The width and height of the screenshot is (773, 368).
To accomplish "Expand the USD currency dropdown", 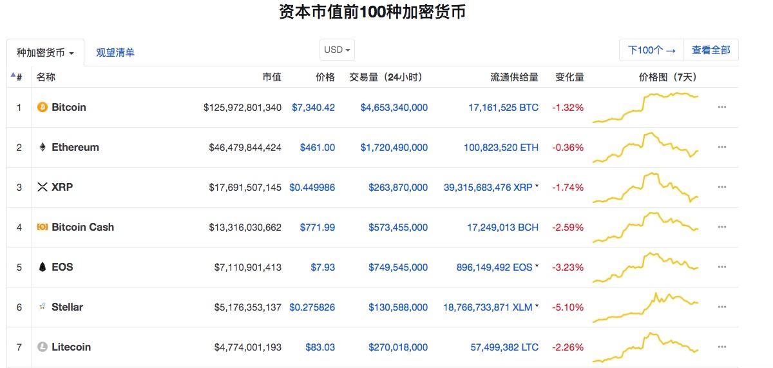I will [x=337, y=50].
